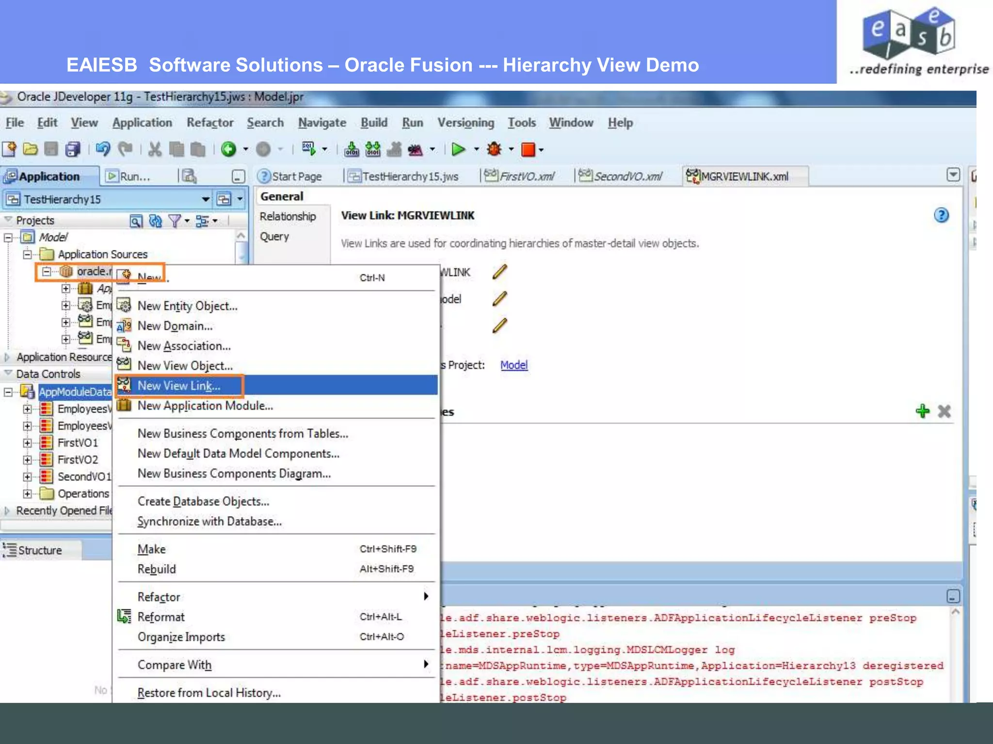Viewport: 993px width, 744px height.
Task: Choose Compare With in the context menu
Action: coord(276,665)
